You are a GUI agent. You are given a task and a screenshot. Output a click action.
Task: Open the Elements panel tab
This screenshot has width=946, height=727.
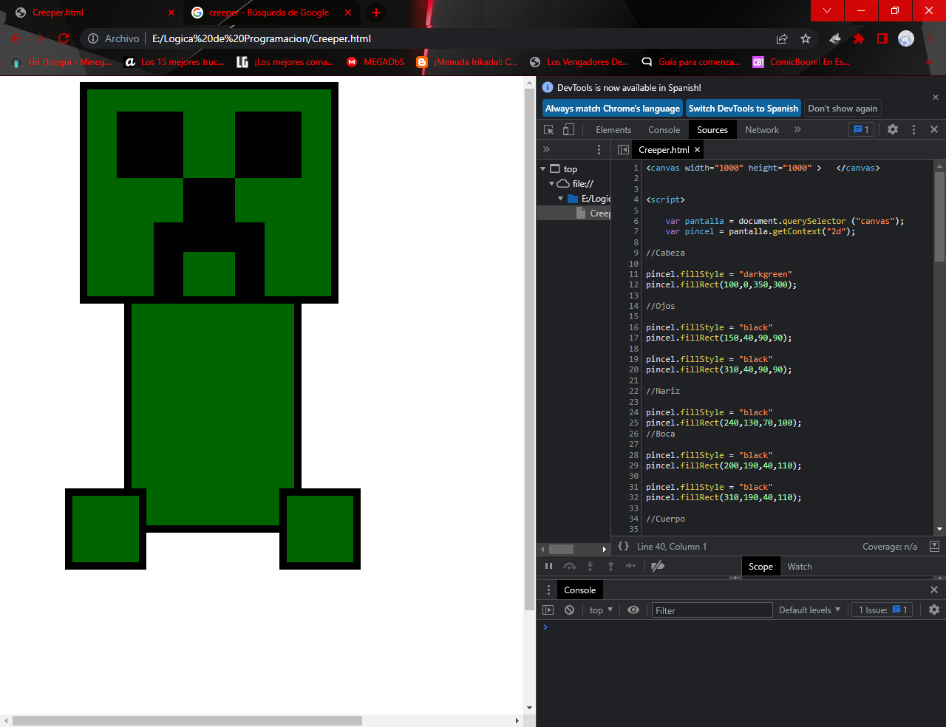(x=613, y=129)
